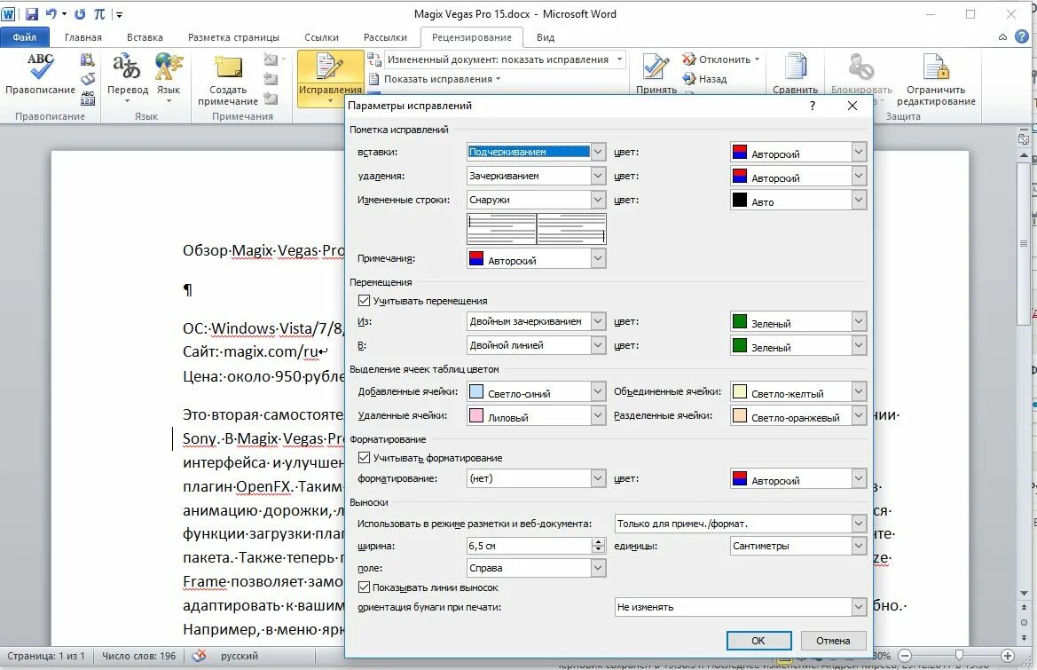Open 'Добавленные ячейки' color (Светло-синий)
Viewport: 1037px width, 670px height.
(536, 391)
